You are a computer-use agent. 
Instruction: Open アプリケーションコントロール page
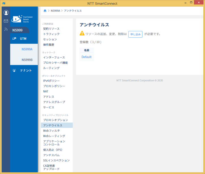click(54, 143)
